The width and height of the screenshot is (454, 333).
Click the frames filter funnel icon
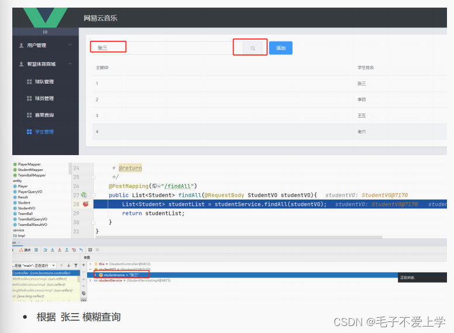[x=76, y=265]
